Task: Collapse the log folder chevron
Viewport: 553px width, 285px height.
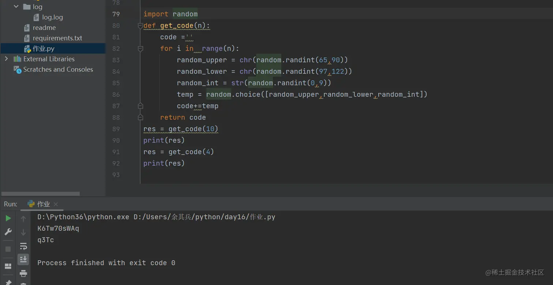Action: 16,7
